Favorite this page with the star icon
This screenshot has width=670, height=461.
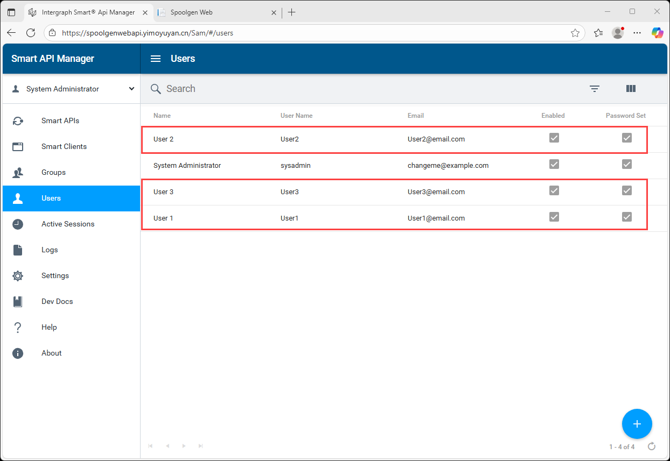pos(575,33)
